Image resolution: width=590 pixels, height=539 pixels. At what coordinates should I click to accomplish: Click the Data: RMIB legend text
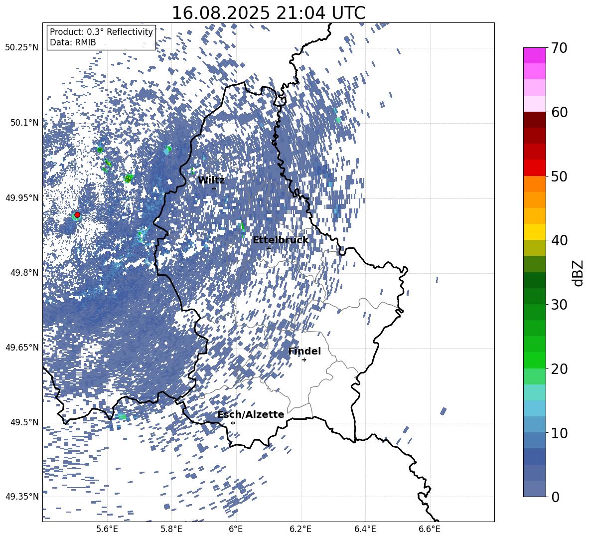[x=73, y=42]
